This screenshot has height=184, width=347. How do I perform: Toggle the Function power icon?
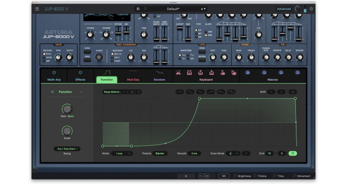pos(53,92)
